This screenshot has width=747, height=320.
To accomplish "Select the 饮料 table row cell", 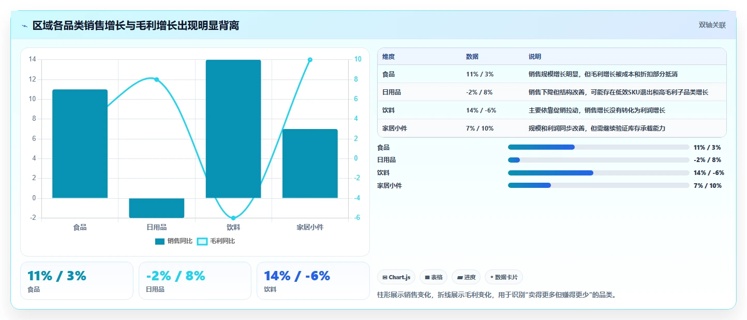I will click(x=389, y=110).
